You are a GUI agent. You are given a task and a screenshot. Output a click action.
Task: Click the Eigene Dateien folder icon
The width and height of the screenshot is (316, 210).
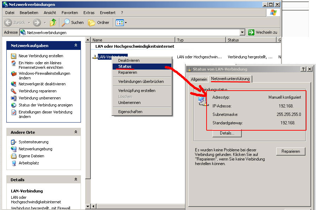13,156
